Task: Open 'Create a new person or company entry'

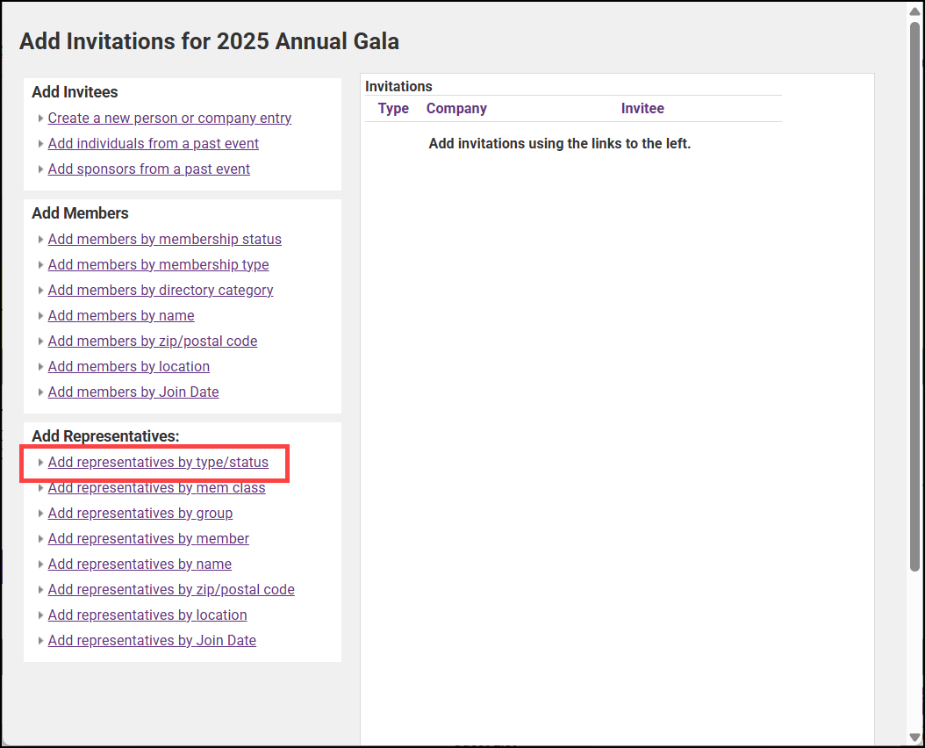Action: [x=169, y=118]
